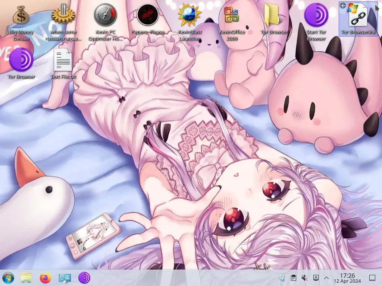Select the Start Tor Browser desktop icon
The width and height of the screenshot is (382, 286).
pyautogui.click(x=316, y=15)
